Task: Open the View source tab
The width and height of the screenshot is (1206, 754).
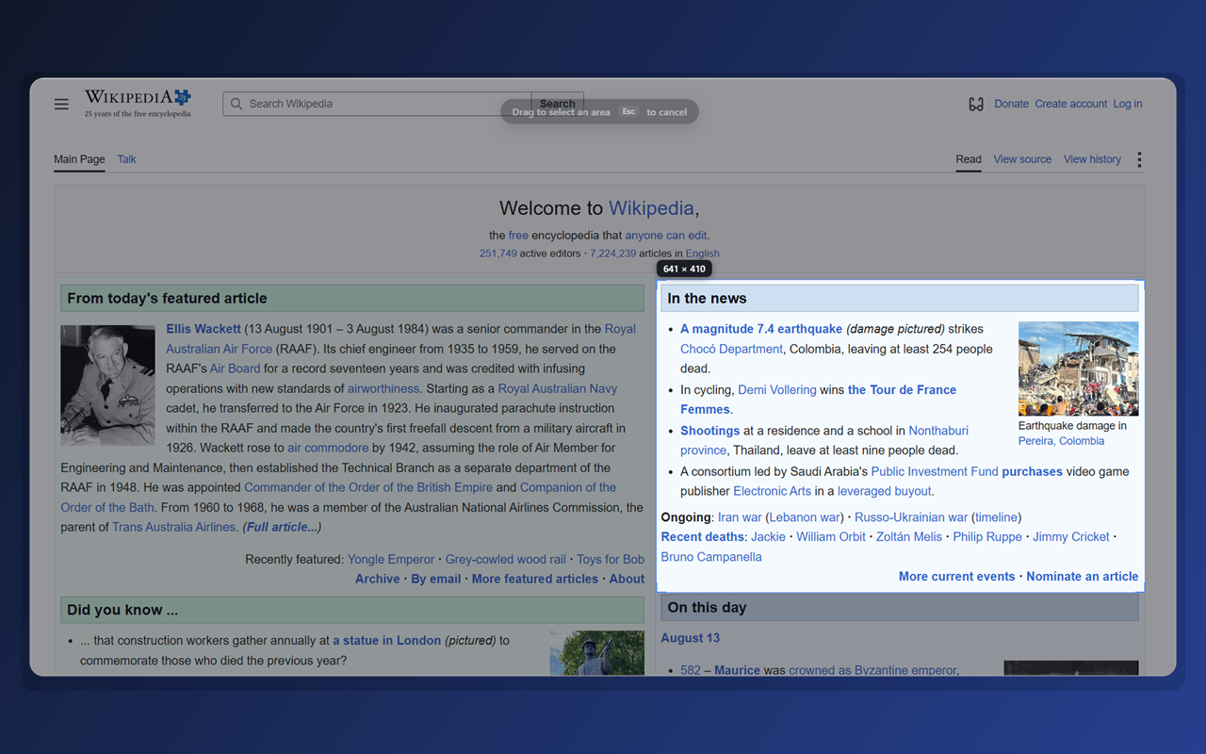Action: [1022, 159]
